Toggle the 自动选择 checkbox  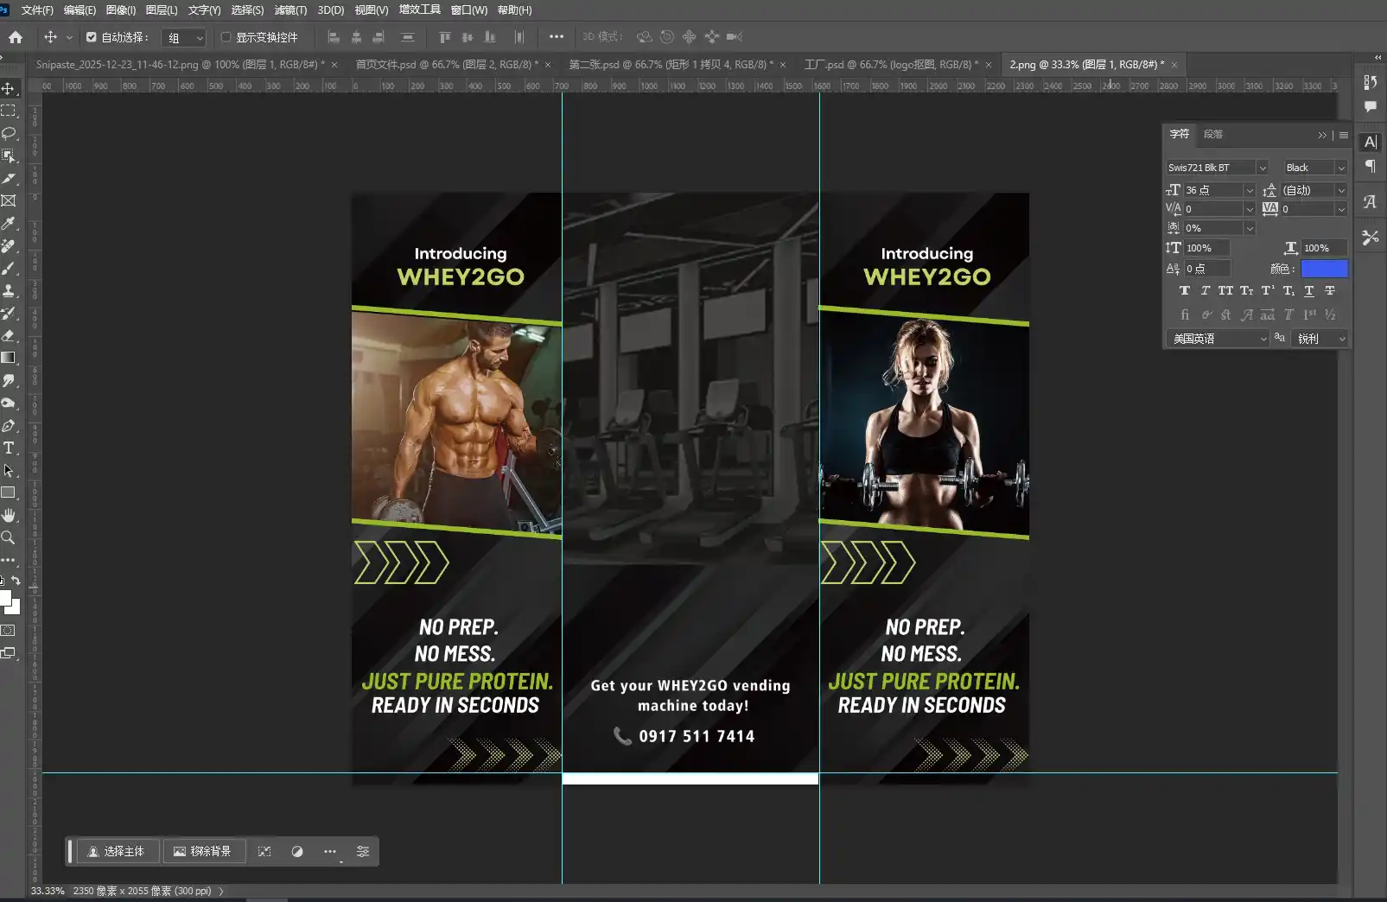point(91,37)
